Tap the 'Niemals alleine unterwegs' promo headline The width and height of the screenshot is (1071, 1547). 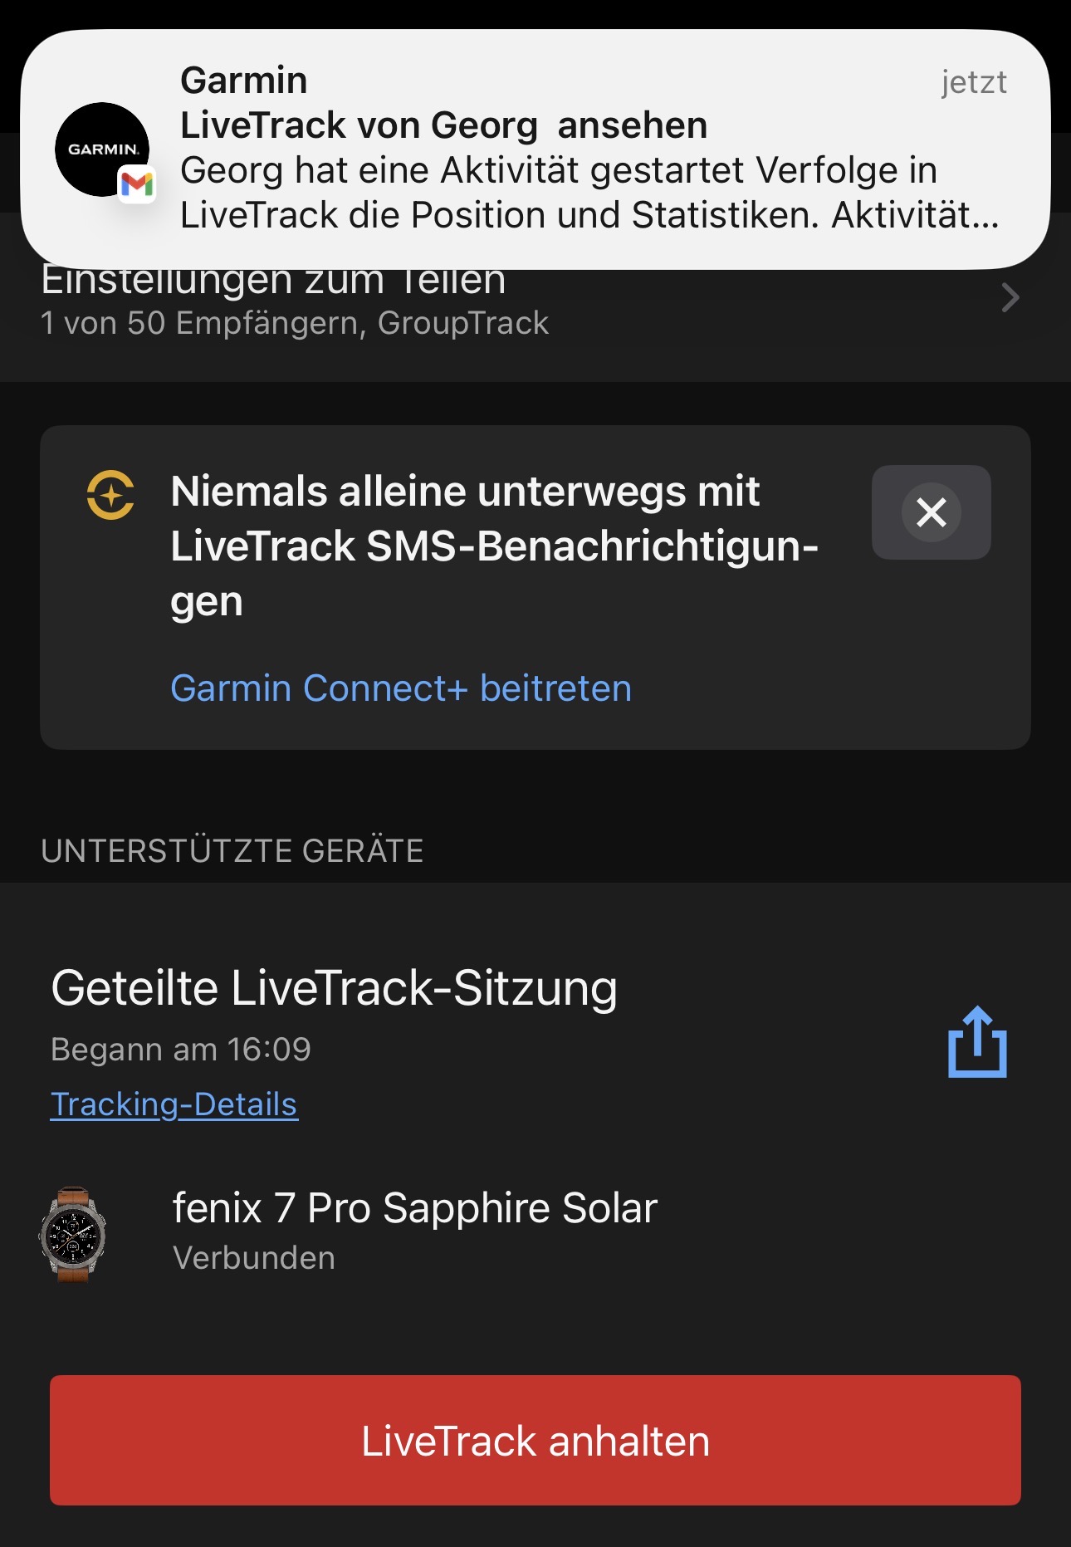tap(494, 546)
